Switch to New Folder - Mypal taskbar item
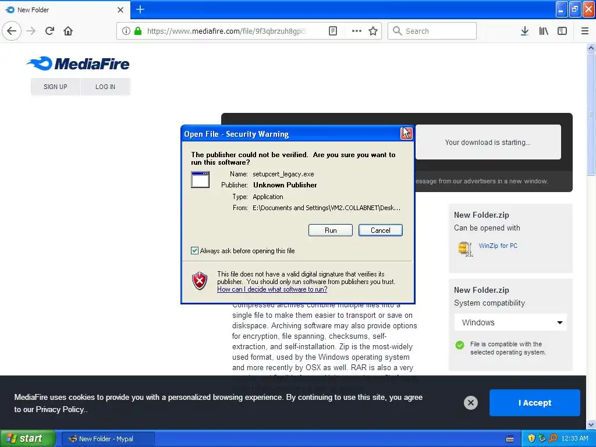Image resolution: width=596 pixels, height=447 pixels. [108, 439]
